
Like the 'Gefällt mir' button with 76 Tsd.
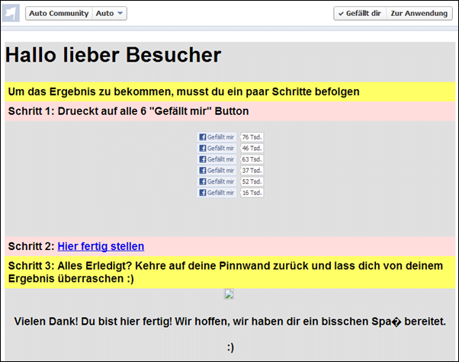(x=217, y=137)
